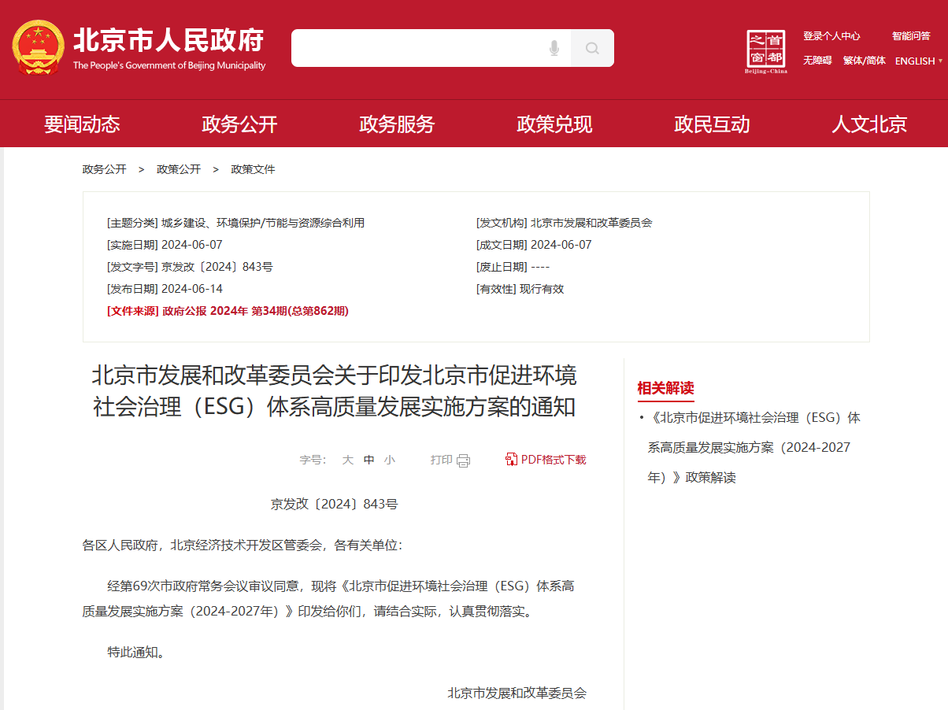Open the 政务服务 navigation tab
This screenshot has width=948, height=710.
coord(397,124)
